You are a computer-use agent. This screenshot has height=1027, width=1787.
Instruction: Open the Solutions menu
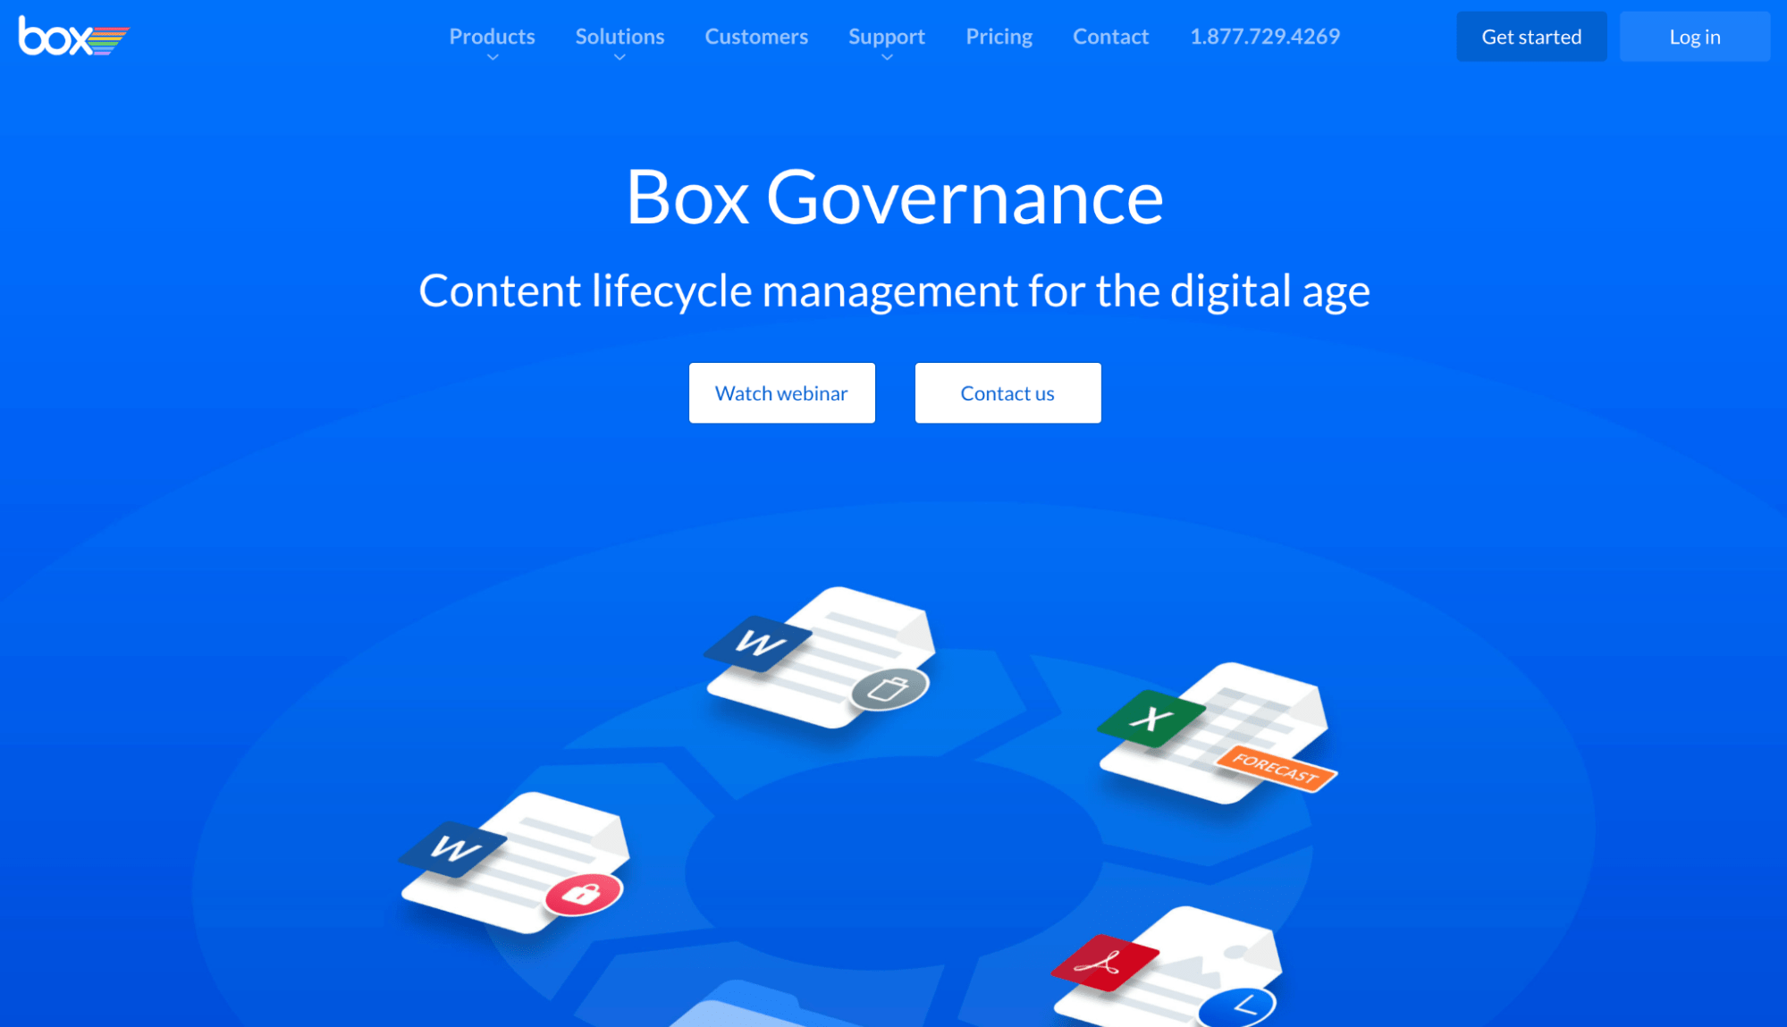tap(620, 37)
